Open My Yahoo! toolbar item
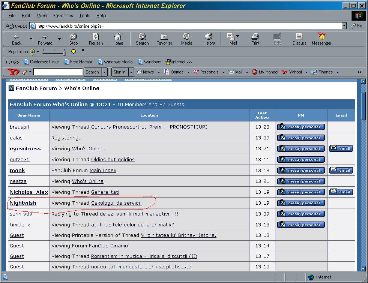This screenshot has width=368, height=283. pos(265,72)
